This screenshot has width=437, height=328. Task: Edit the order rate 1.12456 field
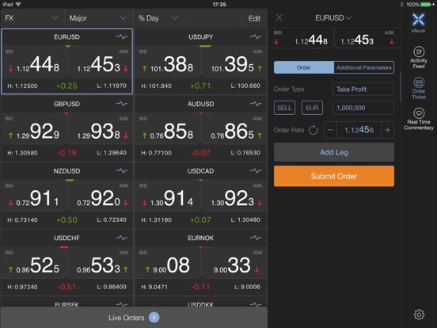click(x=359, y=130)
